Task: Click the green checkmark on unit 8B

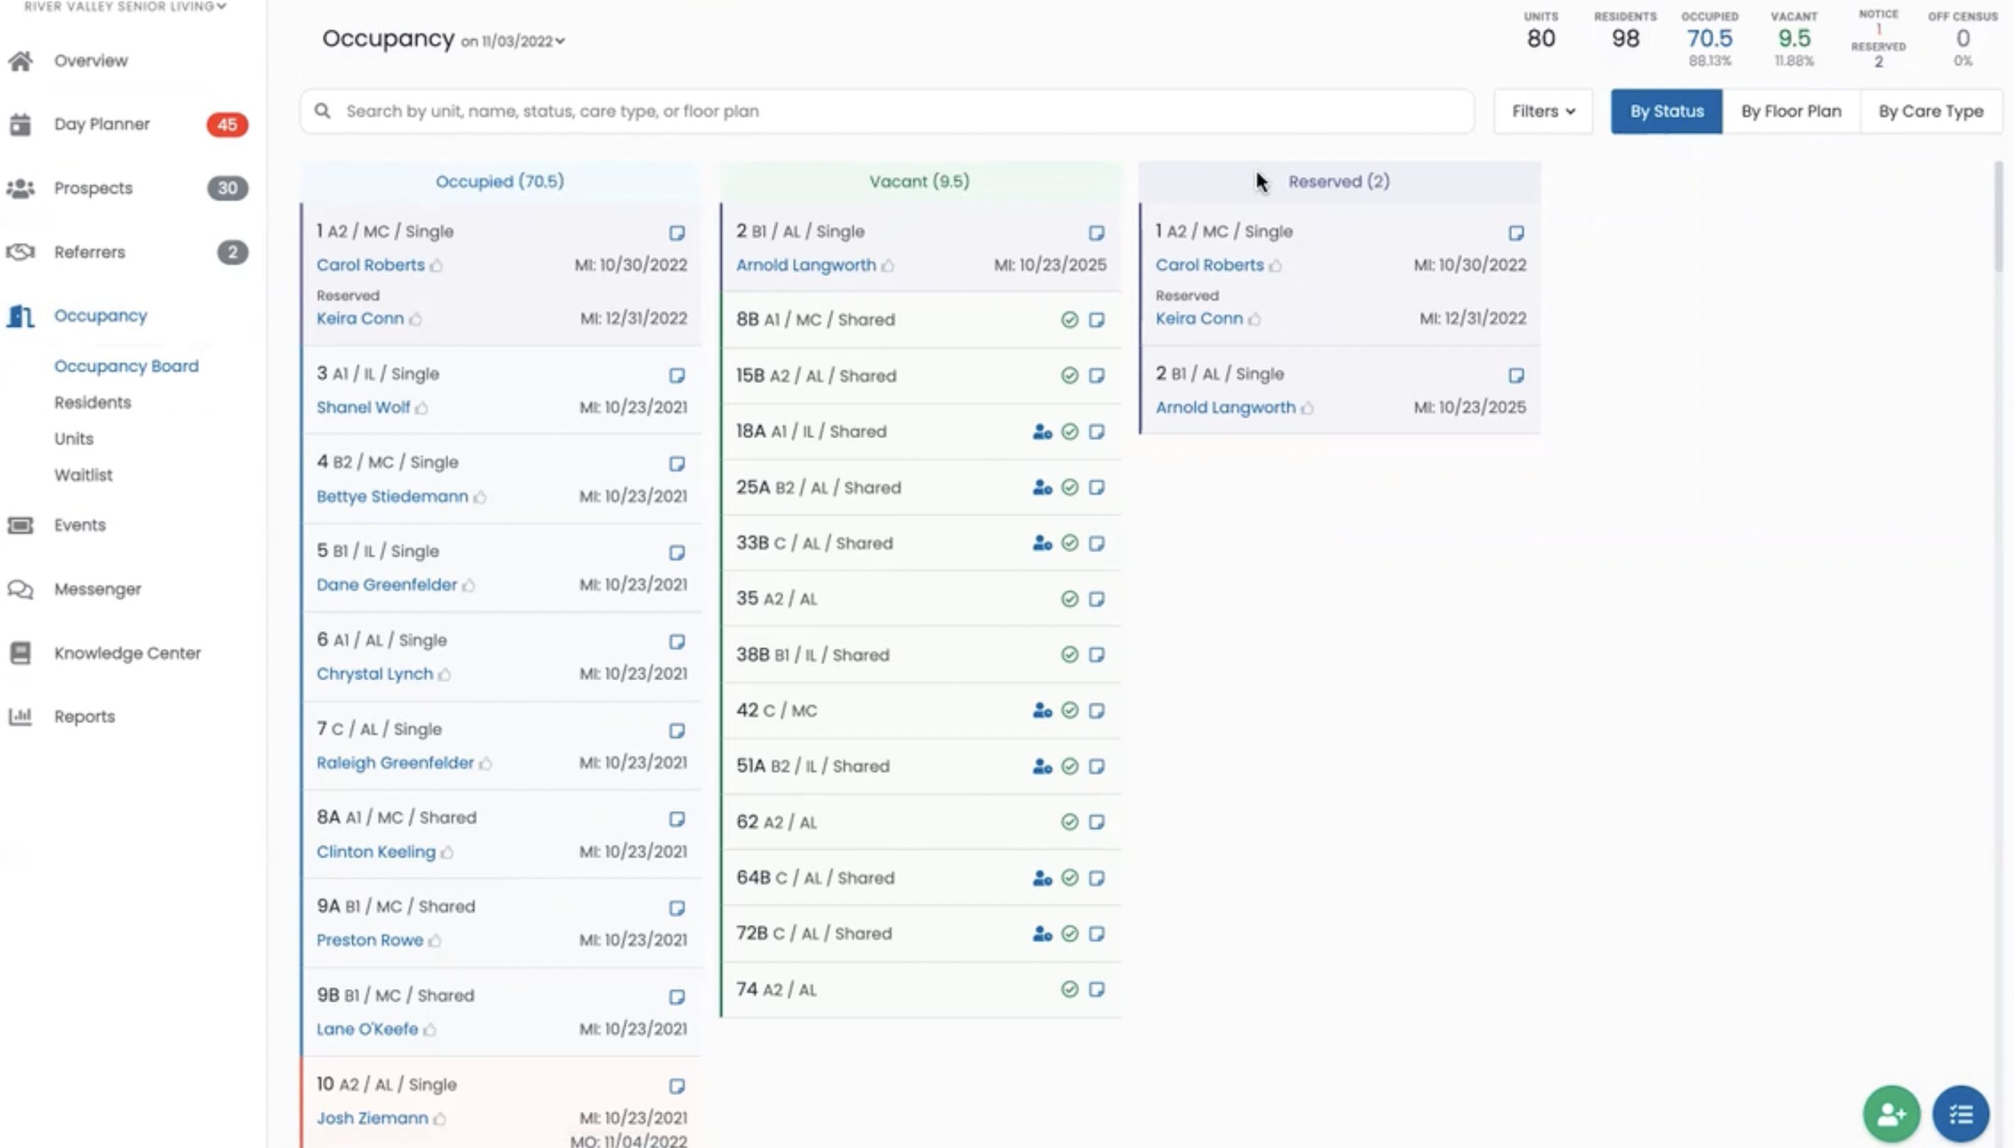Action: [1069, 320]
